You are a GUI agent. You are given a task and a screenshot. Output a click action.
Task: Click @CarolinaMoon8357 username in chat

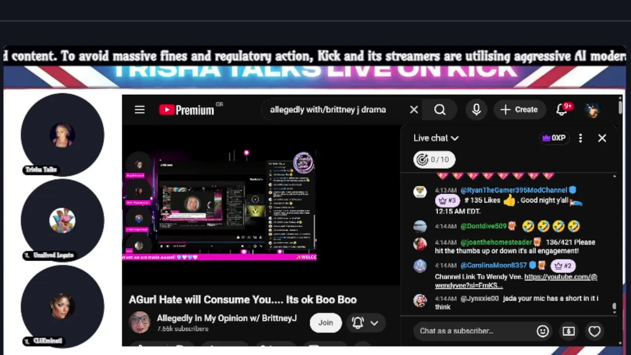(x=493, y=265)
